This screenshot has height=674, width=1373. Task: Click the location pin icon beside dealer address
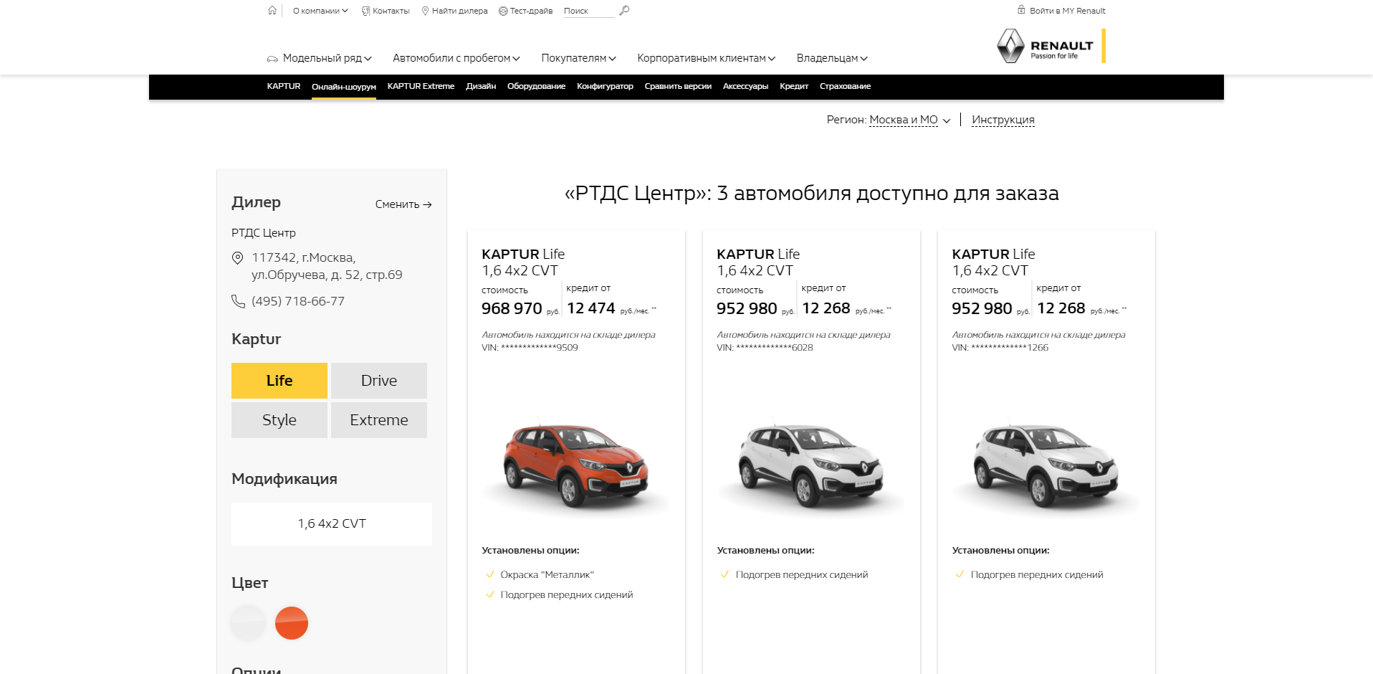point(238,258)
